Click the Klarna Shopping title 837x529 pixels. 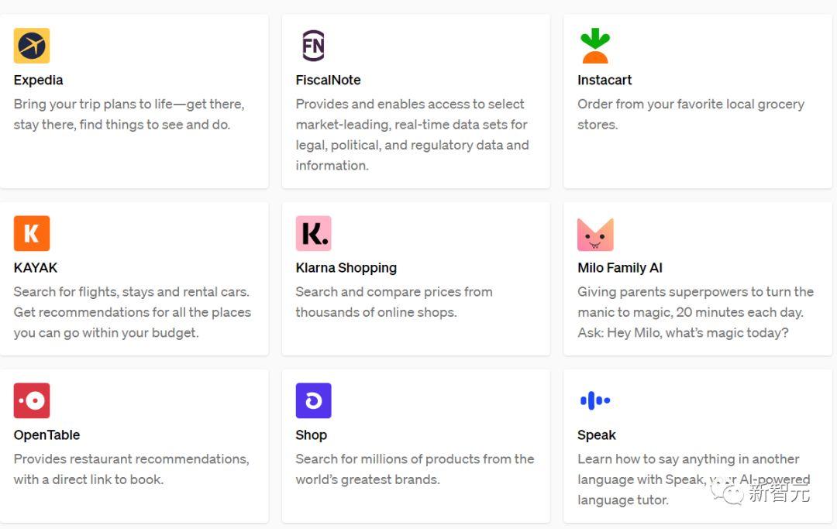[346, 268]
